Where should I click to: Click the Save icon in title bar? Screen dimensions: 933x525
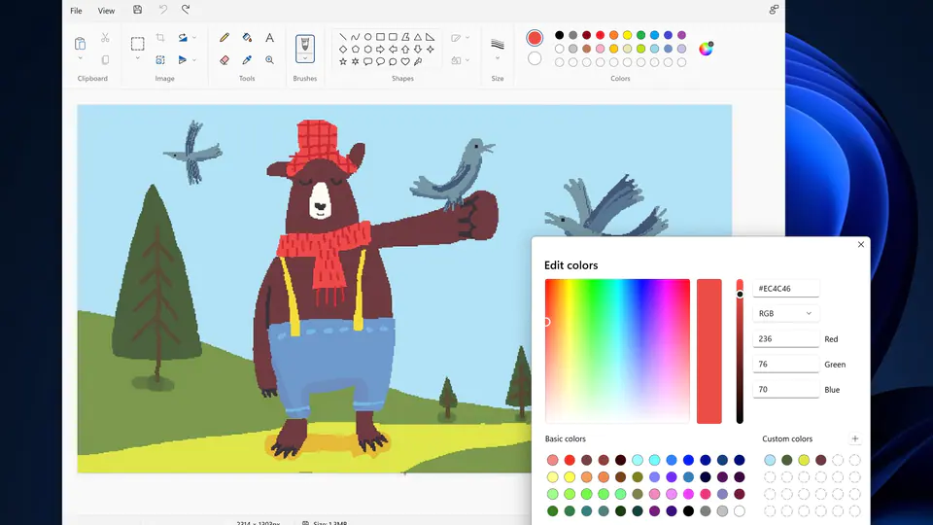pyautogui.click(x=137, y=10)
